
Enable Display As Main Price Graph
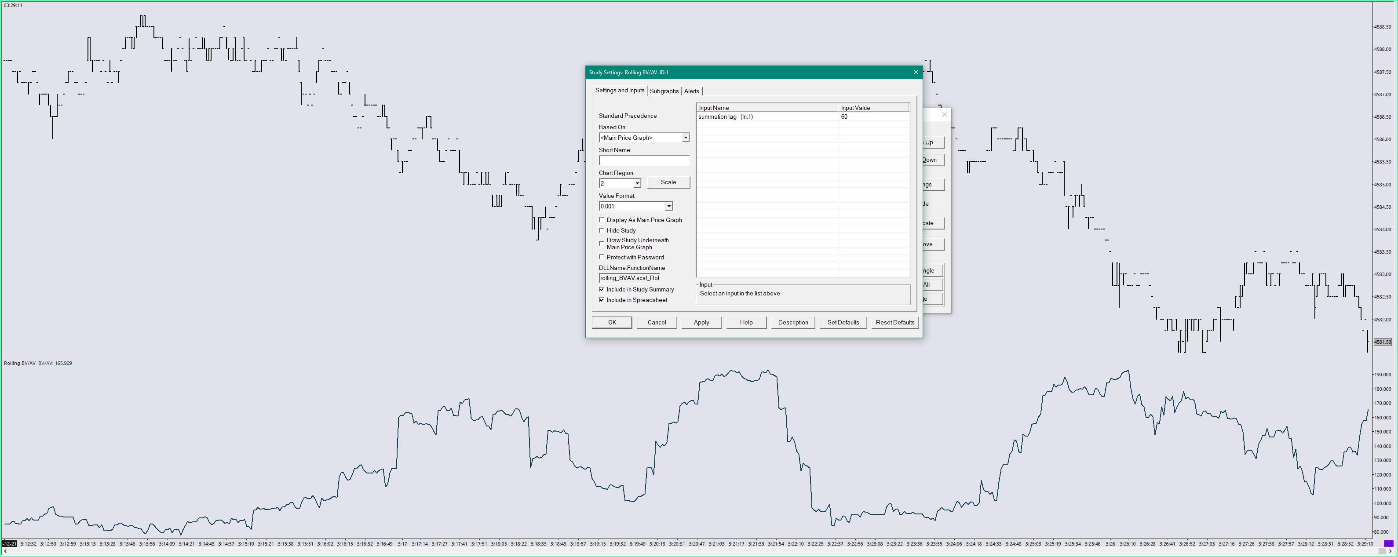point(601,220)
